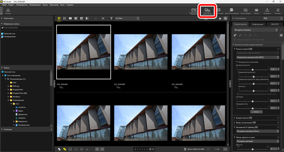This screenshot has height=152, width=284.
Task: Click the Сброс reset button
Action: coord(256,112)
